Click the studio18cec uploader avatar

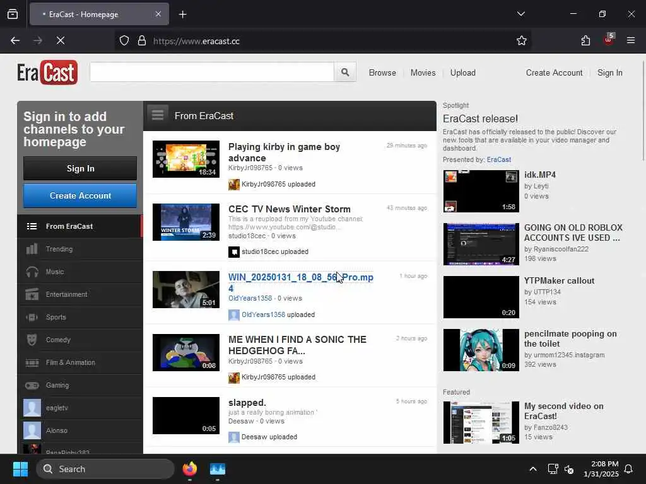234,251
